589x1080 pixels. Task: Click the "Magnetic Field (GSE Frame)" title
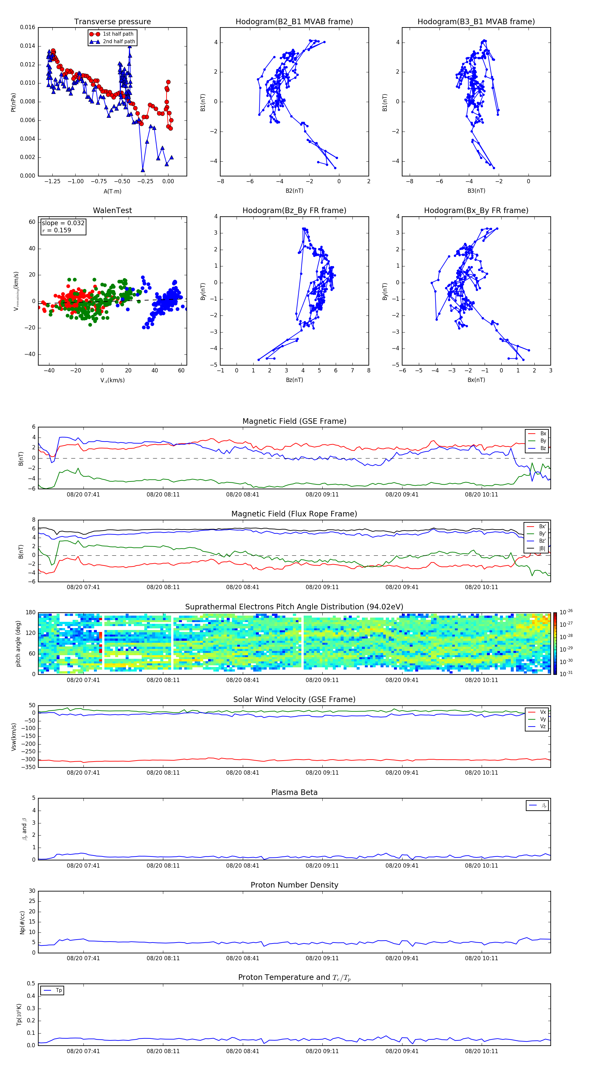click(x=294, y=421)
